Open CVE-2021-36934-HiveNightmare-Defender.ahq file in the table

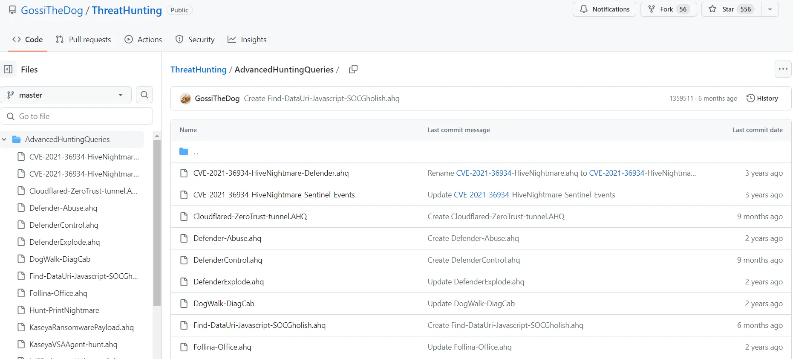(x=271, y=173)
